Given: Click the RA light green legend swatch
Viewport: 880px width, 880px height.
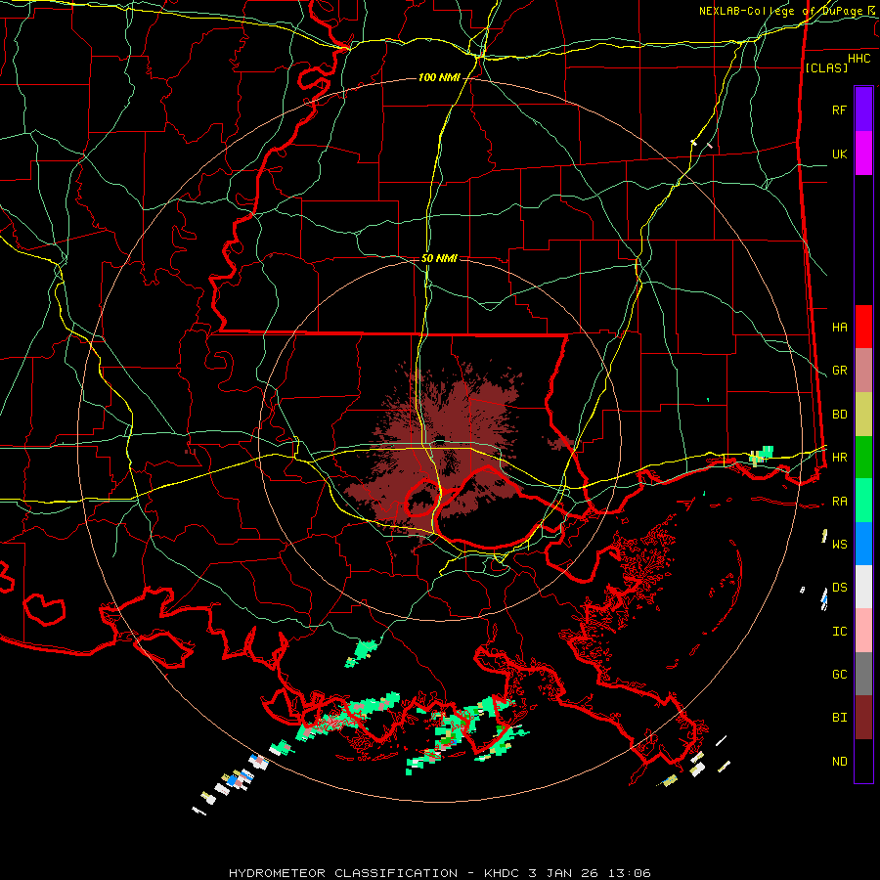Looking at the screenshot, I should pos(863,501).
